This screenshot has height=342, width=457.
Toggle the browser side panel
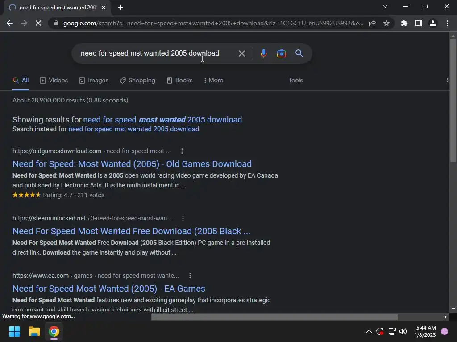click(419, 23)
